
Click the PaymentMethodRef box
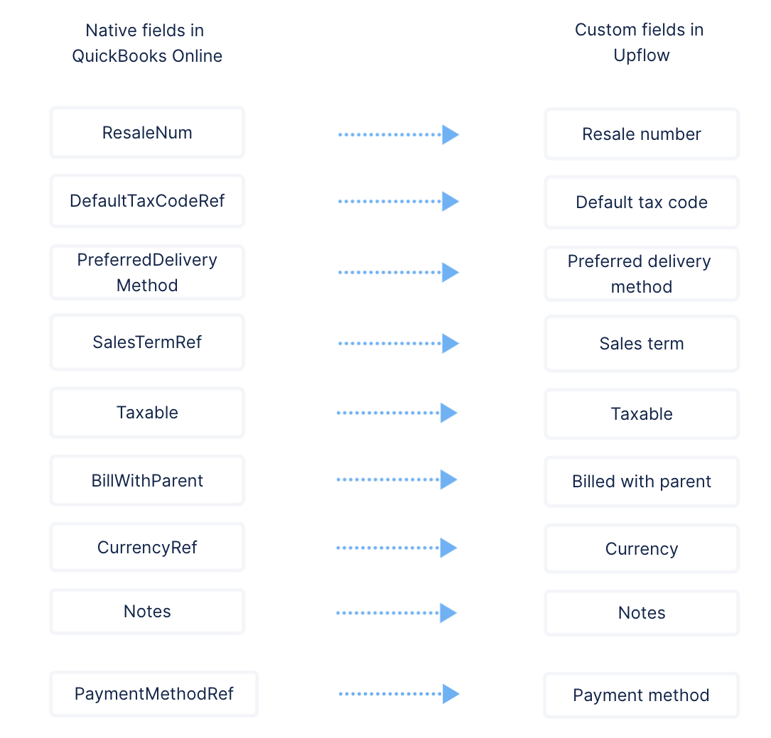pyautogui.click(x=154, y=694)
